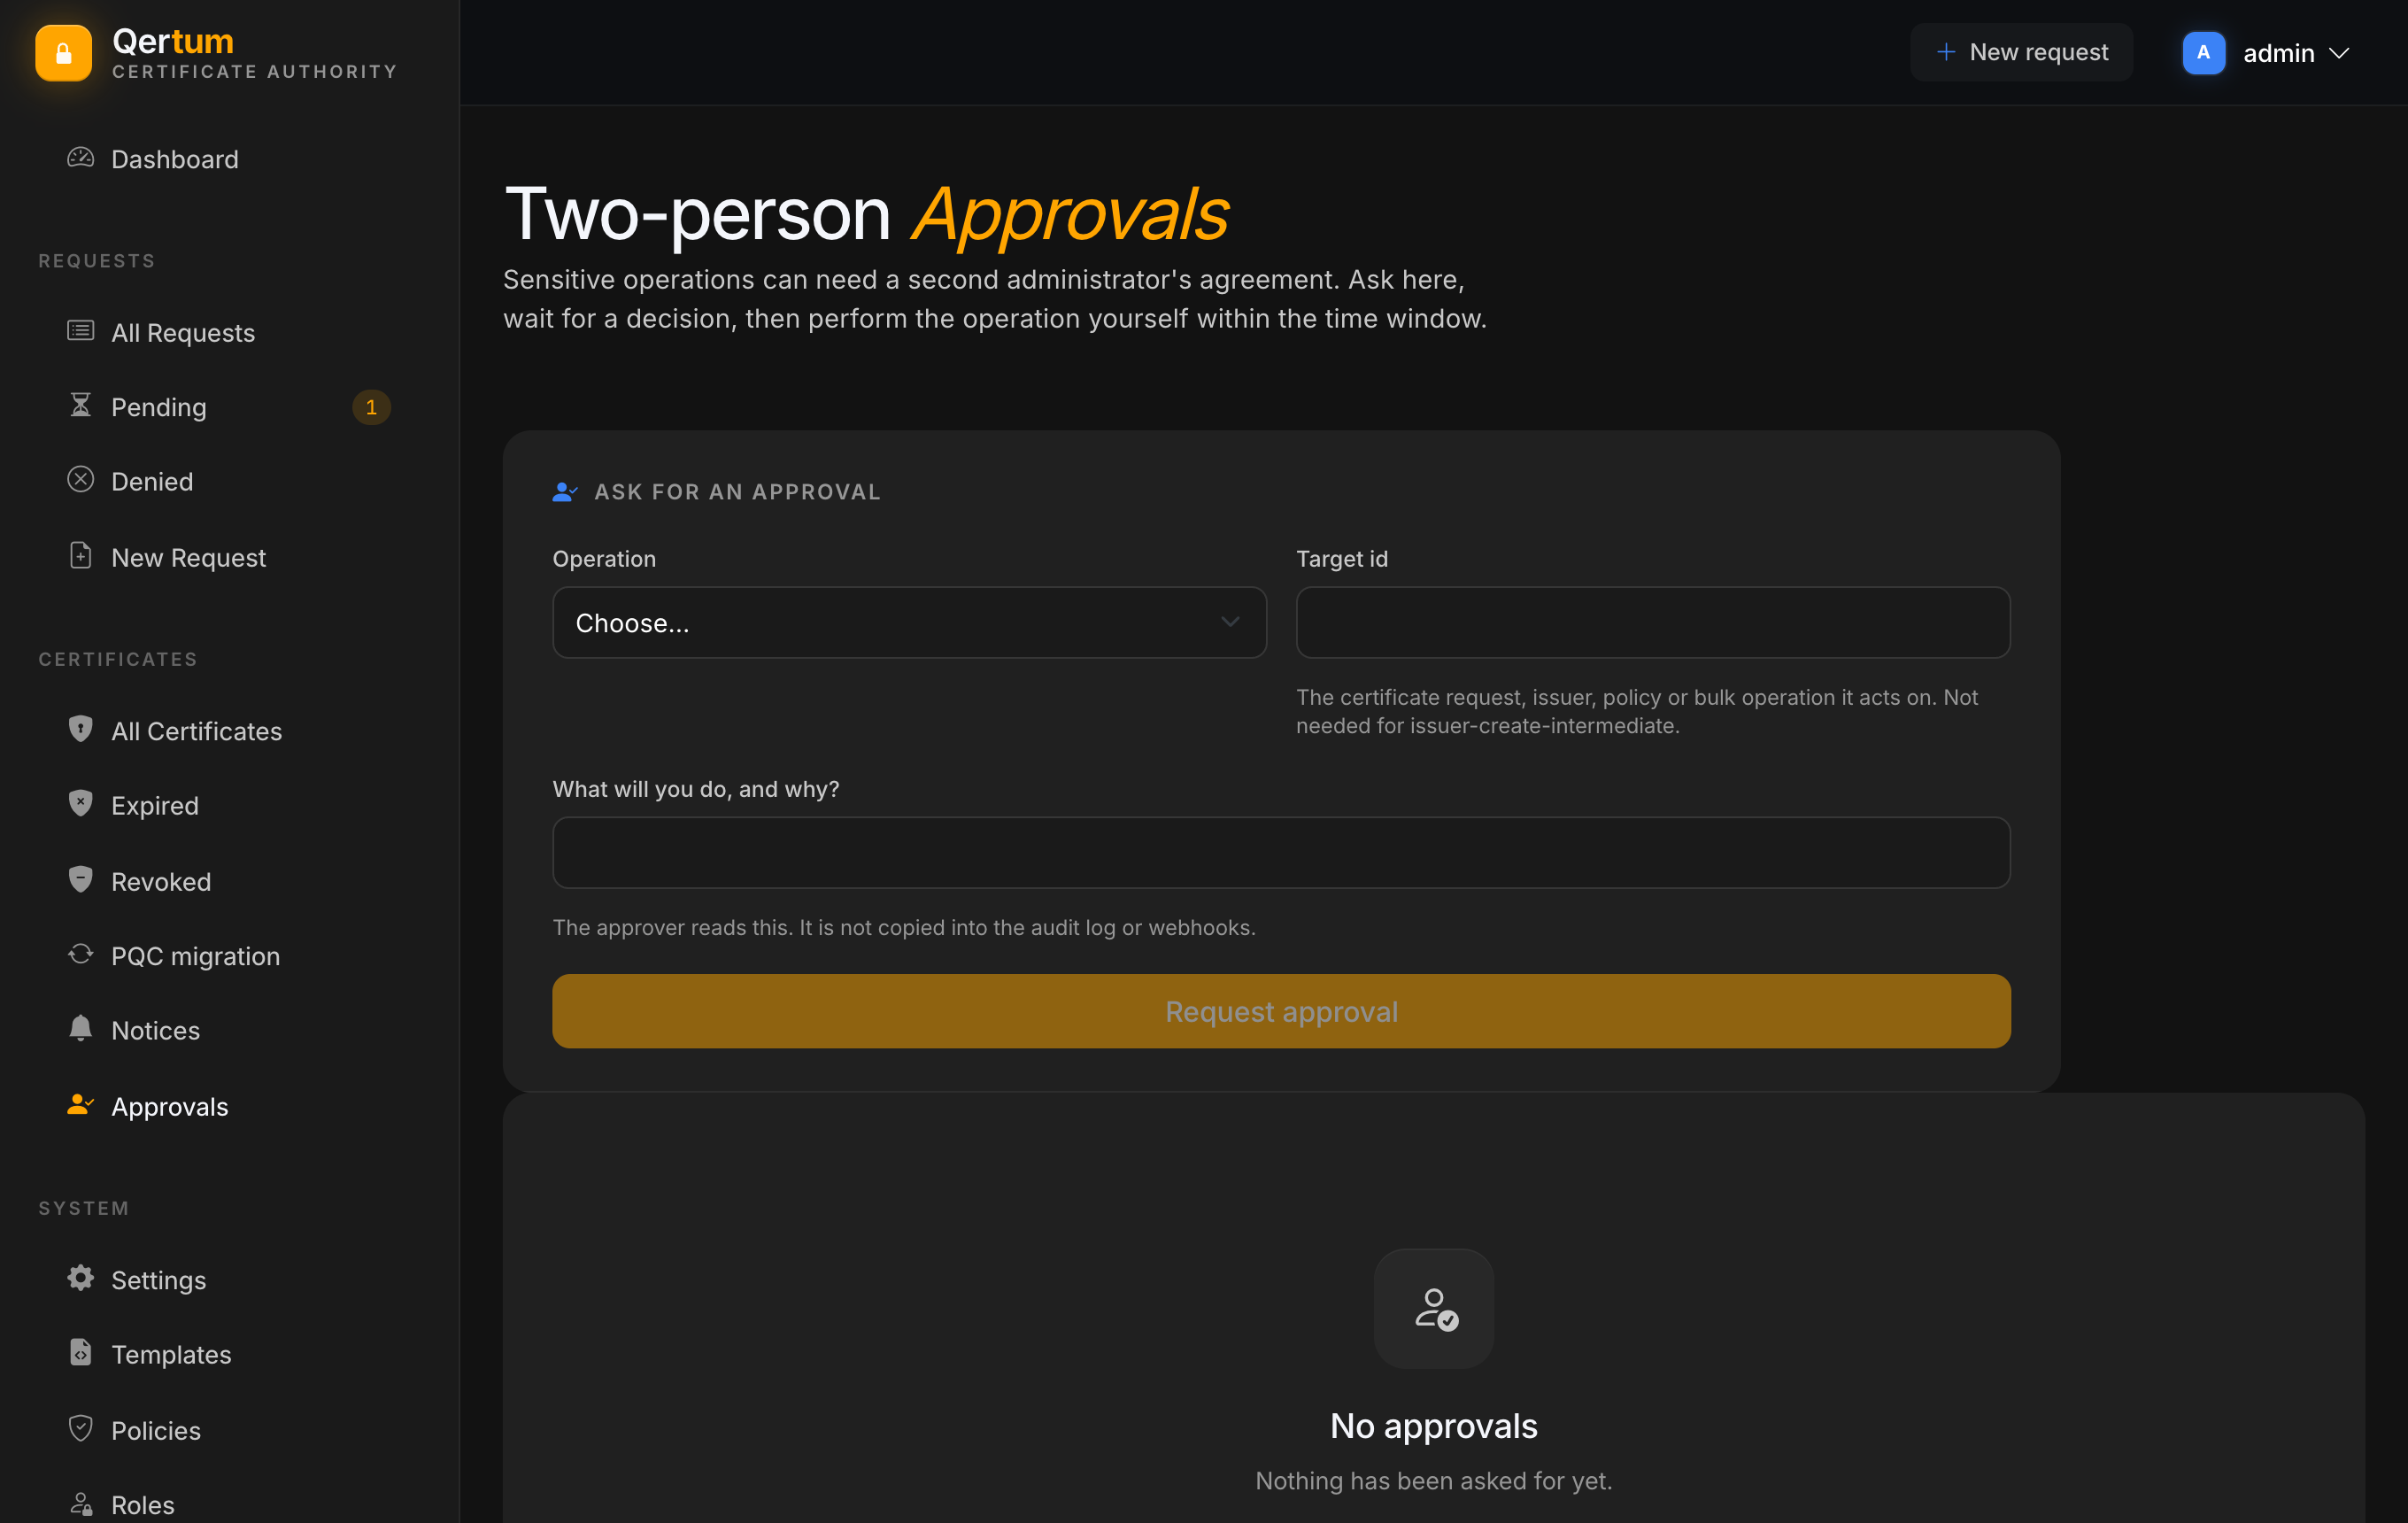The height and width of the screenshot is (1523, 2408).
Task: Click the Templates file-code icon
Action: (x=80, y=1353)
